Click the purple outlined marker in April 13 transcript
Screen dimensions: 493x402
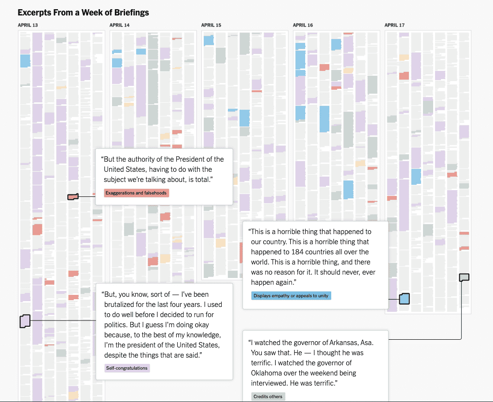[25, 320]
